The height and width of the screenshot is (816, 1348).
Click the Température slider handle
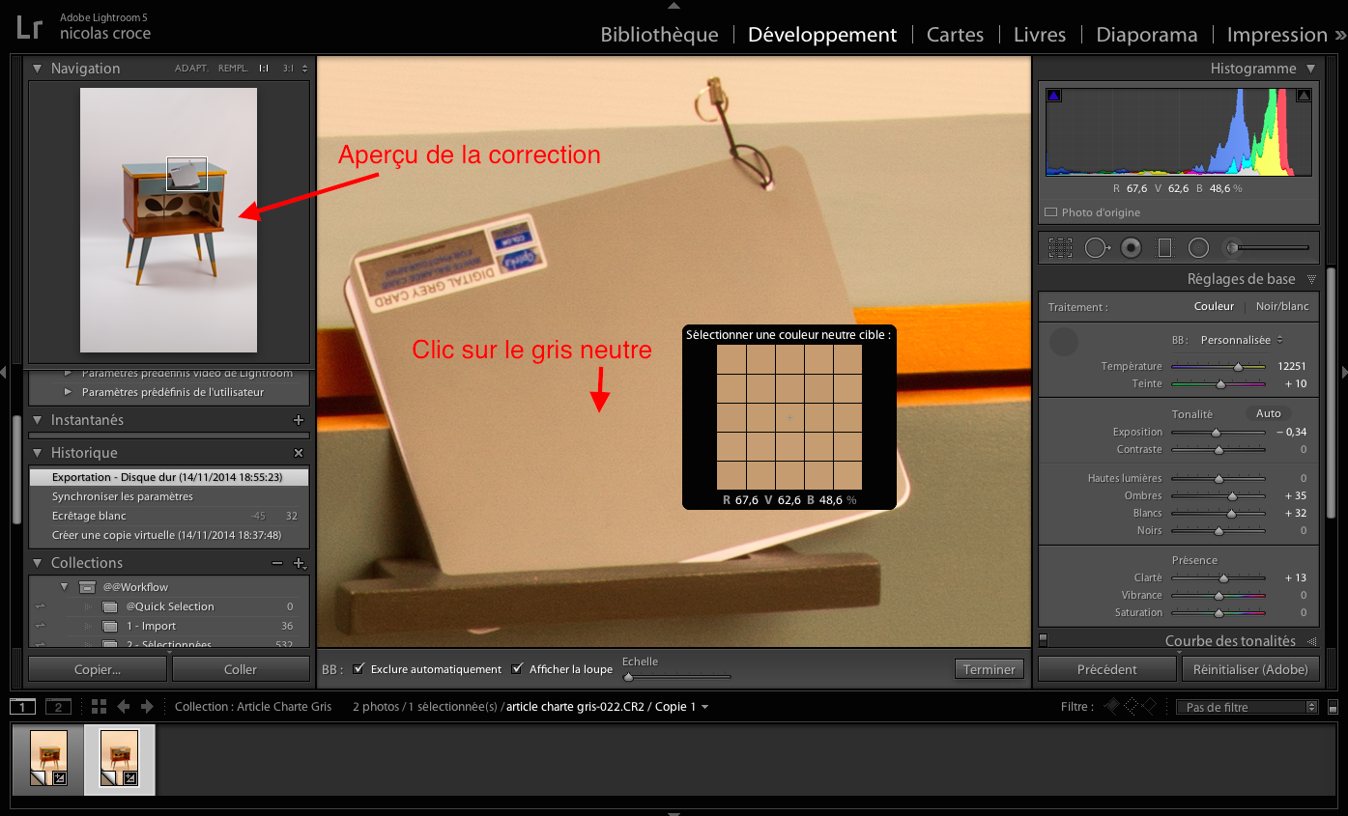[x=1238, y=367]
